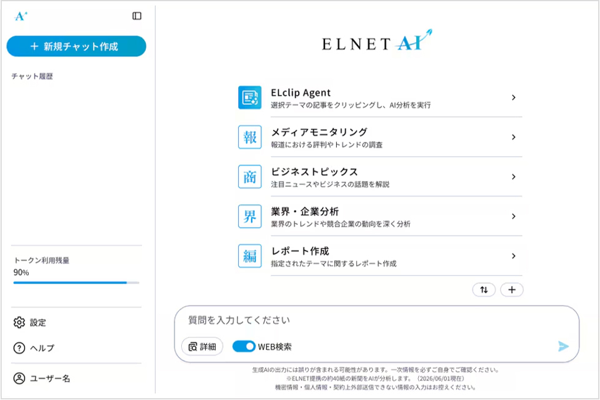Image resolution: width=600 pixels, height=400 pixels.
Task: Send the message with paper plane icon
Action: (563, 346)
